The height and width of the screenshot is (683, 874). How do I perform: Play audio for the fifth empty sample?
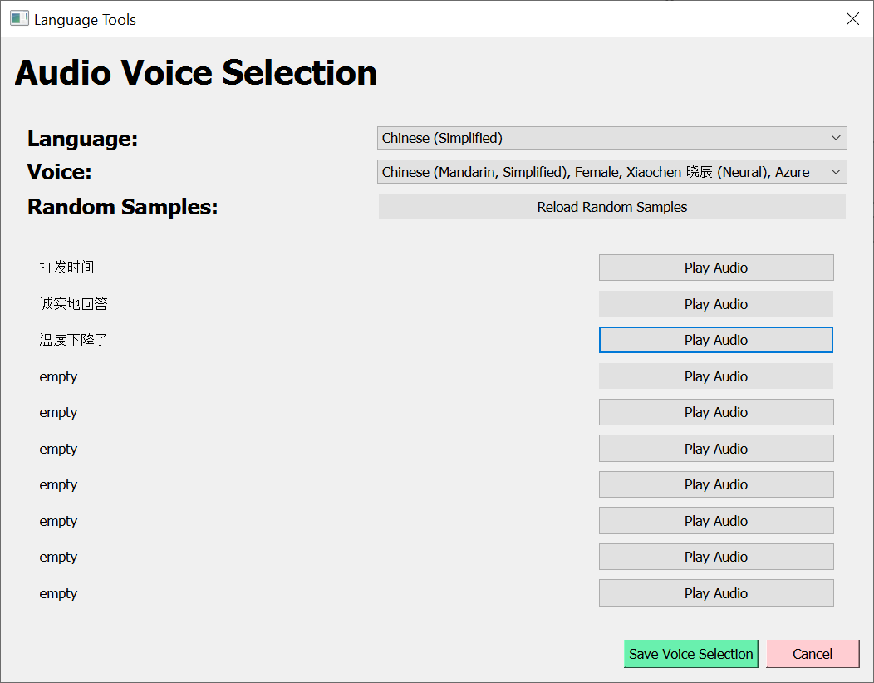pos(715,521)
